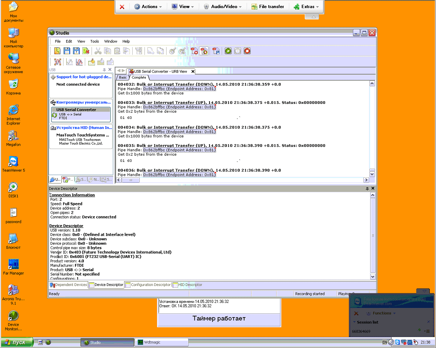The height and width of the screenshot is (348, 436).
Task: Click the пуск Start button
Action: 17,342
